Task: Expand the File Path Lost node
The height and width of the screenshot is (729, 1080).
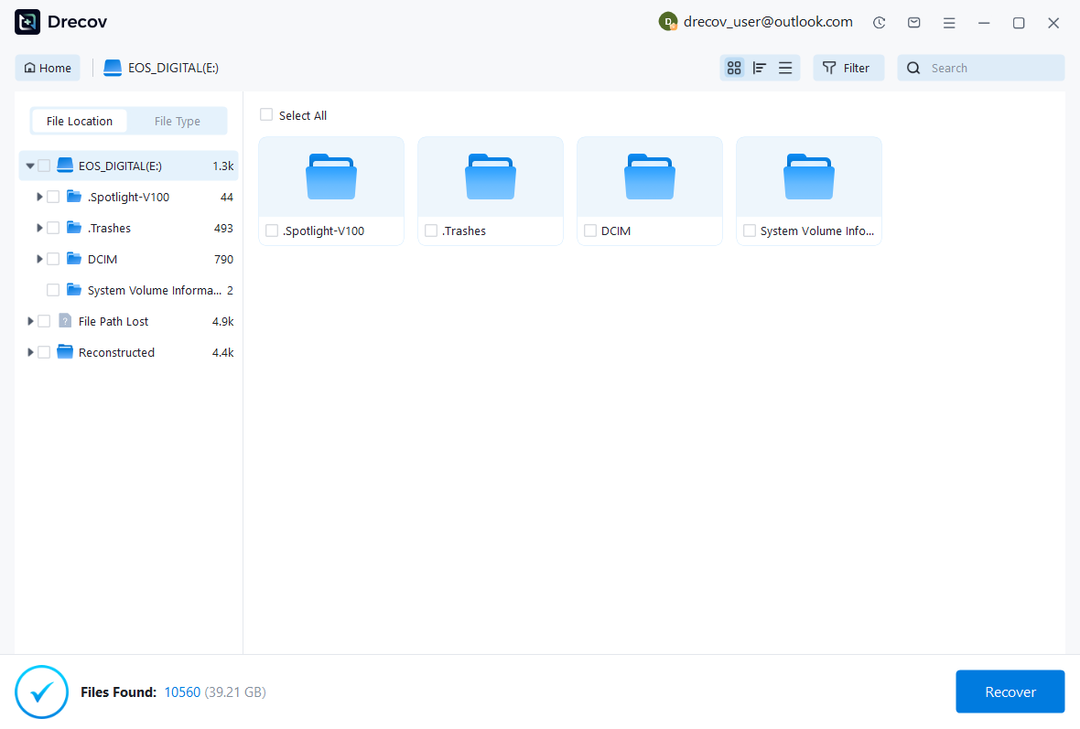Action: 30,321
